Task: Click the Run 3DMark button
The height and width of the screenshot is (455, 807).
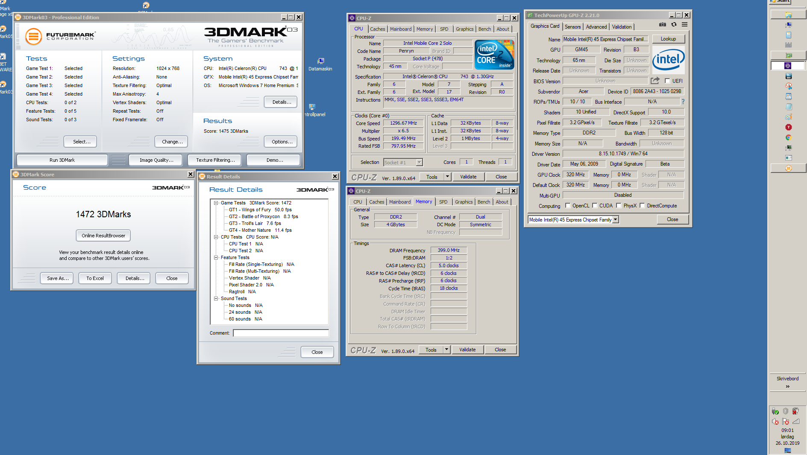Action: 62,160
